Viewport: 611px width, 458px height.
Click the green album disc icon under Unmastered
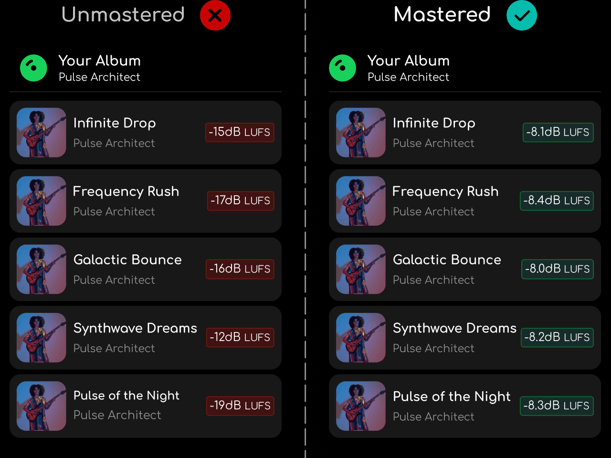click(x=33, y=68)
